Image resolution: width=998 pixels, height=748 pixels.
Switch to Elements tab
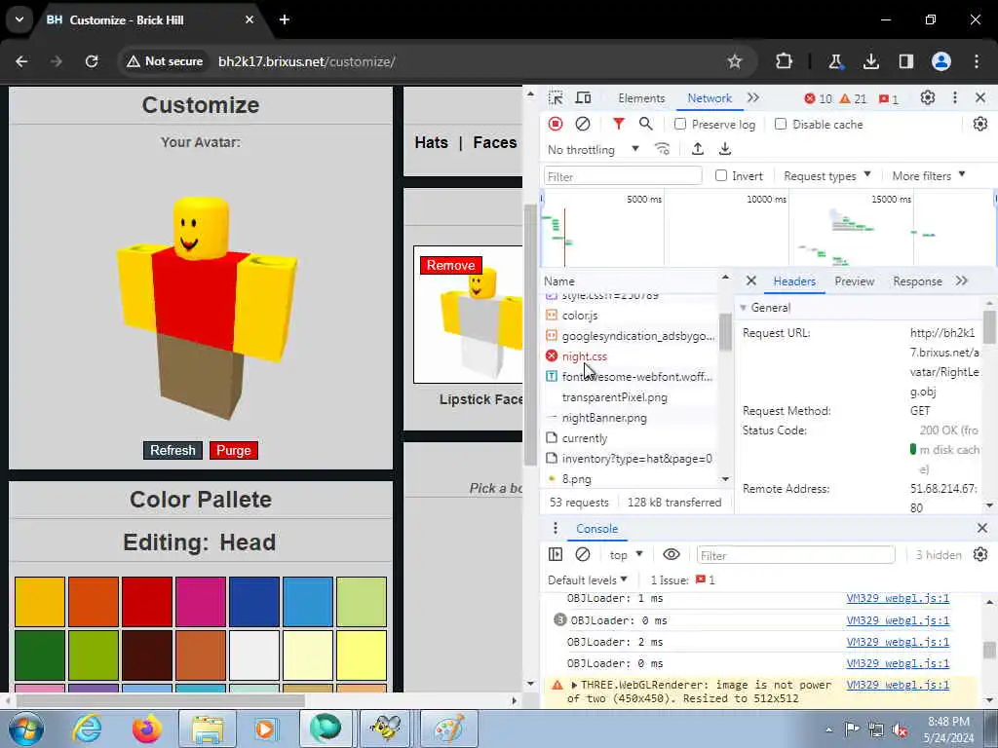coord(641,98)
